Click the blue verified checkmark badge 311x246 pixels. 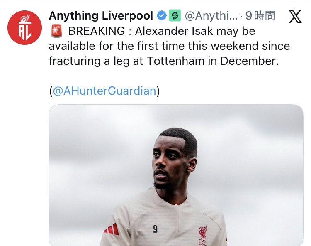(161, 16)
